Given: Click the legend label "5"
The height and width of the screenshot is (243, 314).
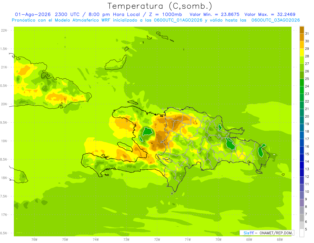Looking at the screenshot, I should click(x=306, y=229).
